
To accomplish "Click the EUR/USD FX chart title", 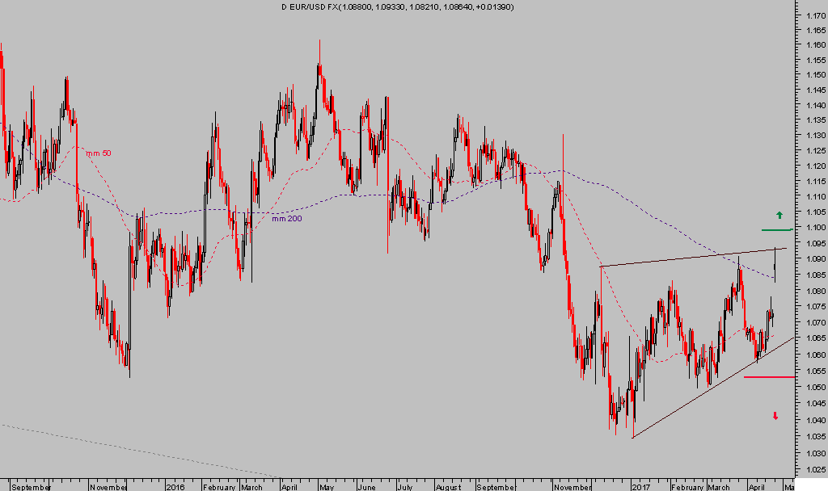I will [396, 7].
